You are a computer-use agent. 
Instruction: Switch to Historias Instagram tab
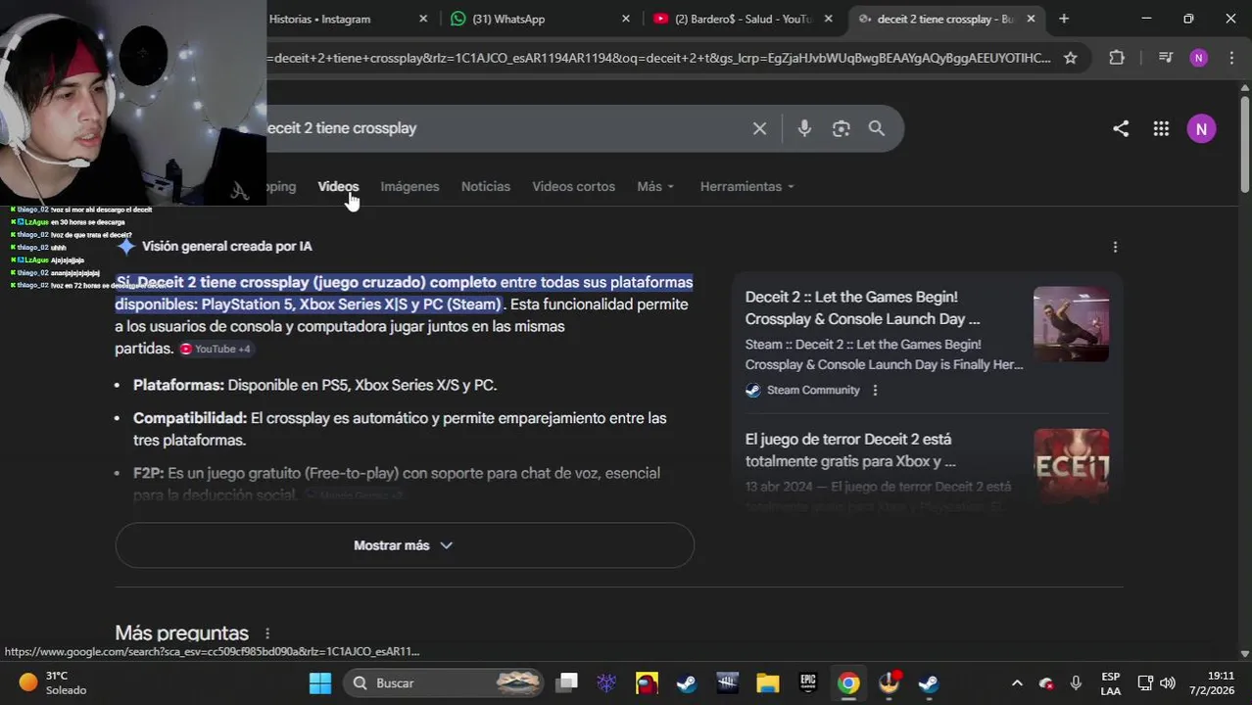(x=319, y=19)
